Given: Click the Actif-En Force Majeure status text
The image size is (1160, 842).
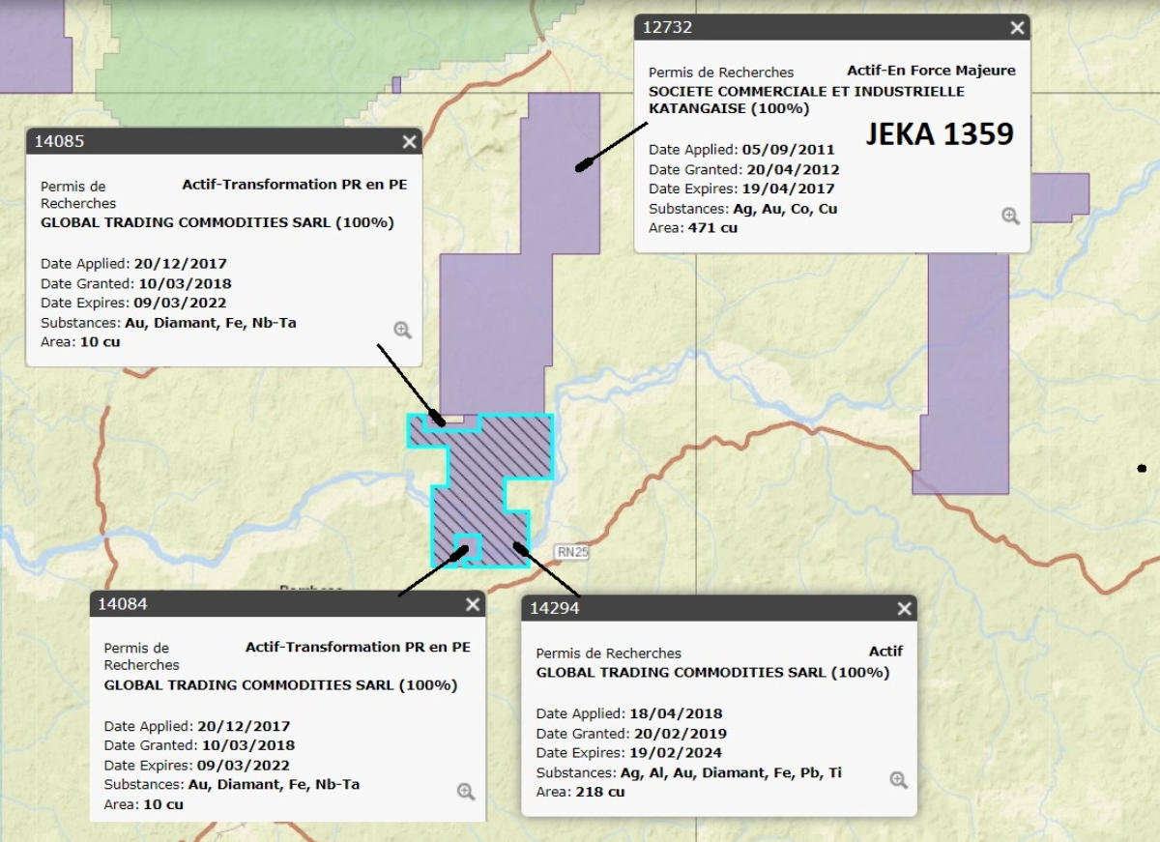Looking at the screenshot, I should click(931, 71).
